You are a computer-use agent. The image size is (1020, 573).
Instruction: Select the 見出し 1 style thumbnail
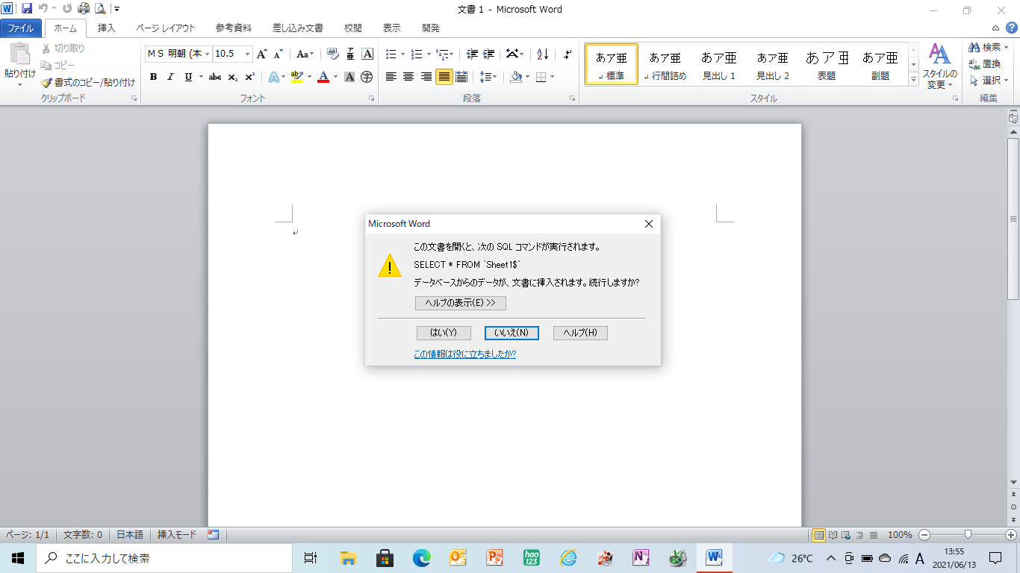[x=719, y=64]
